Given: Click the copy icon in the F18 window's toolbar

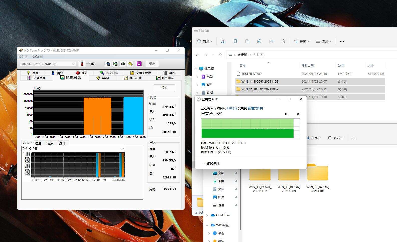Looking at the screenshot, I should point(235,41).
